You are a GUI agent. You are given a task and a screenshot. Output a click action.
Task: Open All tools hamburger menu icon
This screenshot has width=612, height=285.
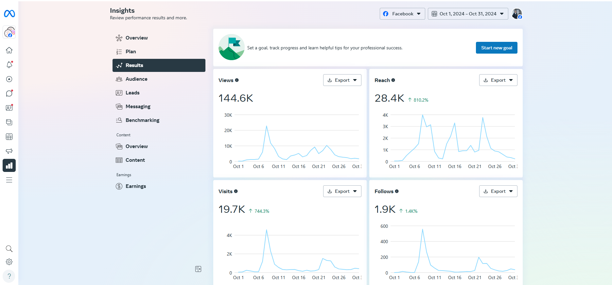(x=9, y=180)
